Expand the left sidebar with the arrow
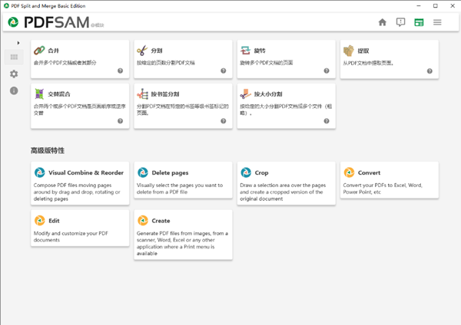Image resolution: width=461 pixels, height=325 pixels. (x=18, y=43)
